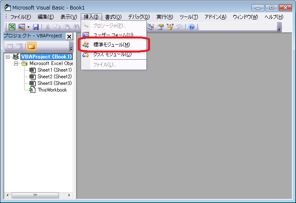Save Book1 with the floppy disk icon
This screenshot has height=203, width=296.
(36, 27)
